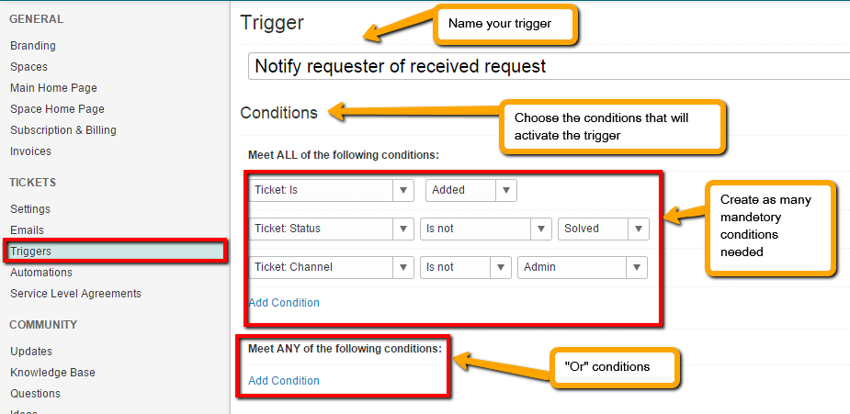The width and height of the screenshot is (850, 414).
Task: Click Add Condition under Meet ALL
Action: (x=284, y=303)
